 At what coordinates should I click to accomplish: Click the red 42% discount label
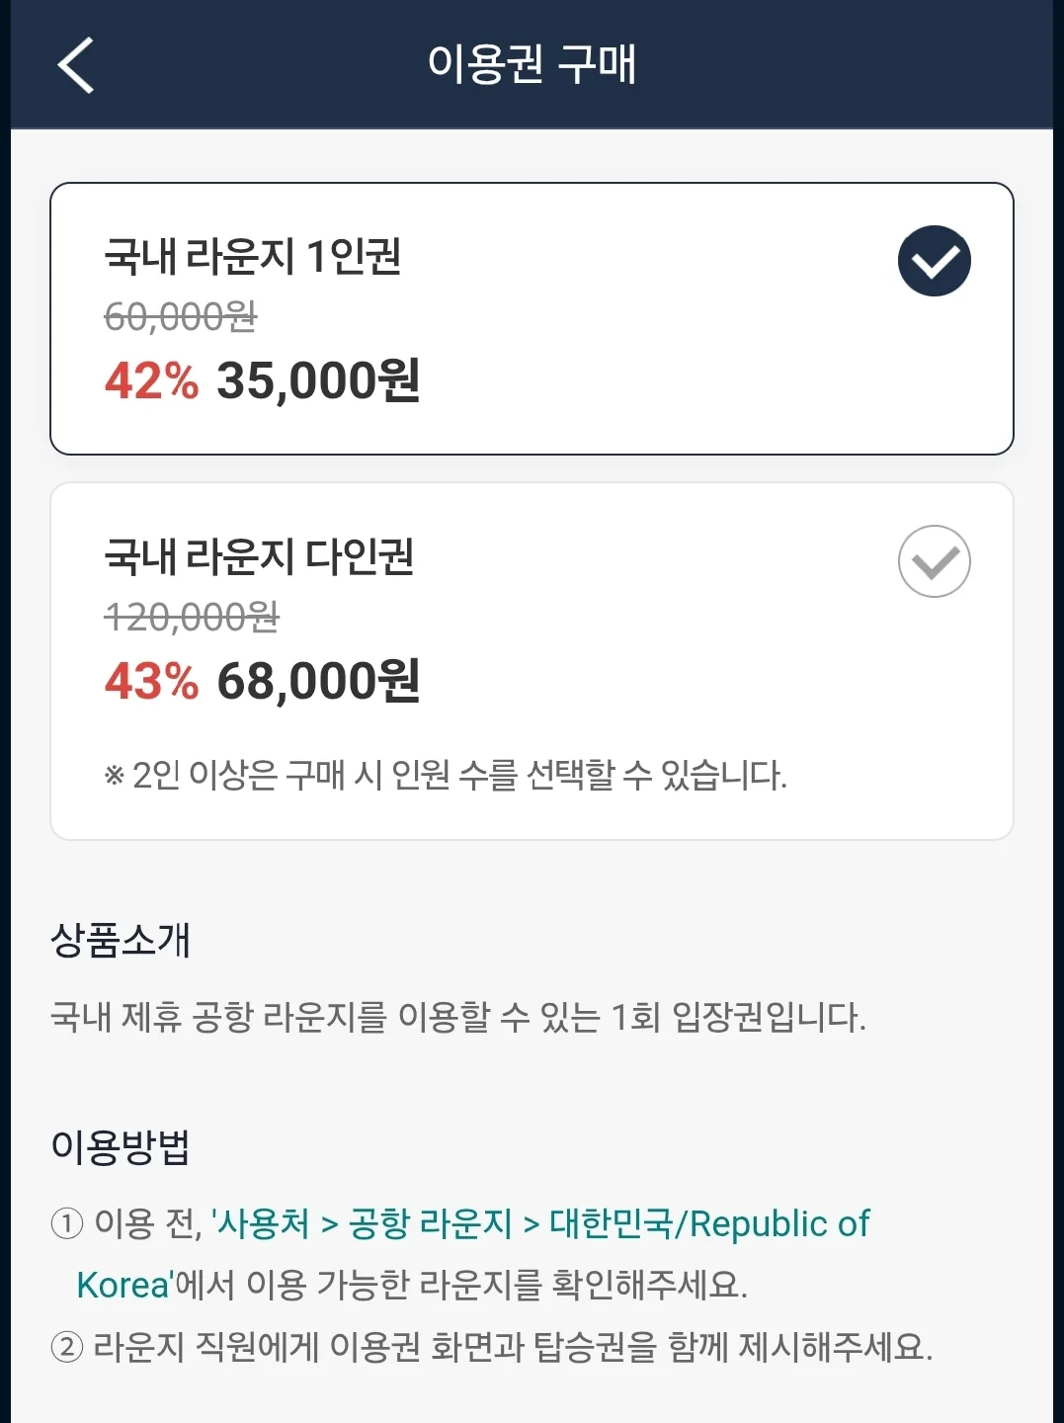pos(151,381)
